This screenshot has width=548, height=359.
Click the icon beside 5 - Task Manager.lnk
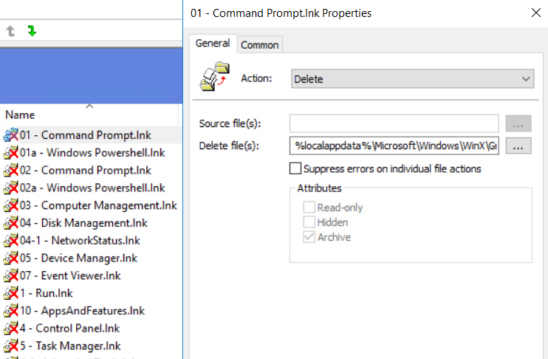(x=10, y=346)
